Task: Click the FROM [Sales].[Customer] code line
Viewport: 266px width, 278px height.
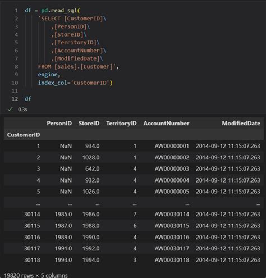Action: (79, 66)
